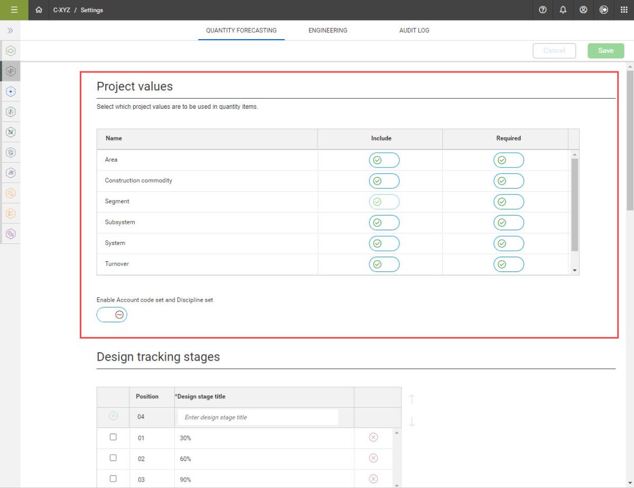Enable Account code set and Discipline set
Viewport: 634px width, 488px height.
(112, 315)
